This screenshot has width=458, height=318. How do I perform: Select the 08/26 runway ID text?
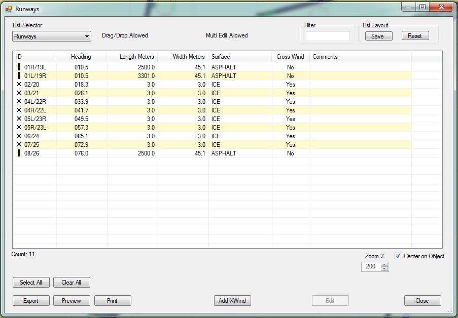pos(31,153)
